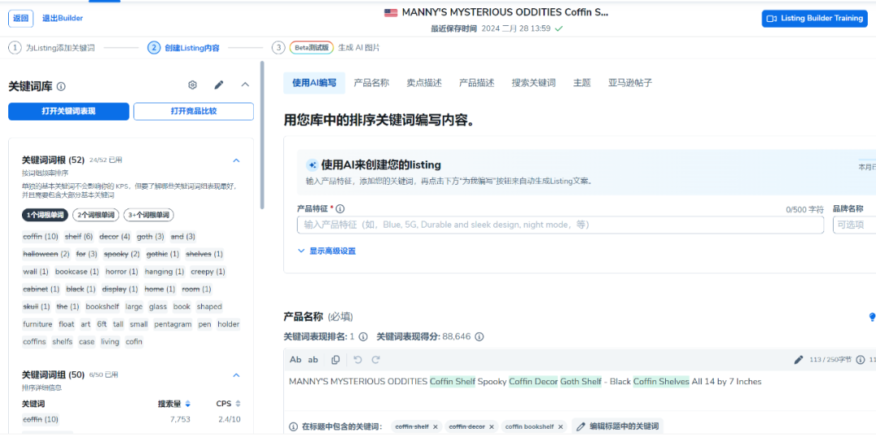Click the hanging (1) root keyword
Image resolution: width=876 pixels, height=437 pixels.
click(164, 272)
